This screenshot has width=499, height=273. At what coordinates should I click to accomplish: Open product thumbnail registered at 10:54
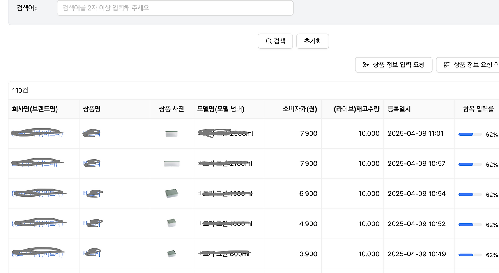[x=172, y=193]
